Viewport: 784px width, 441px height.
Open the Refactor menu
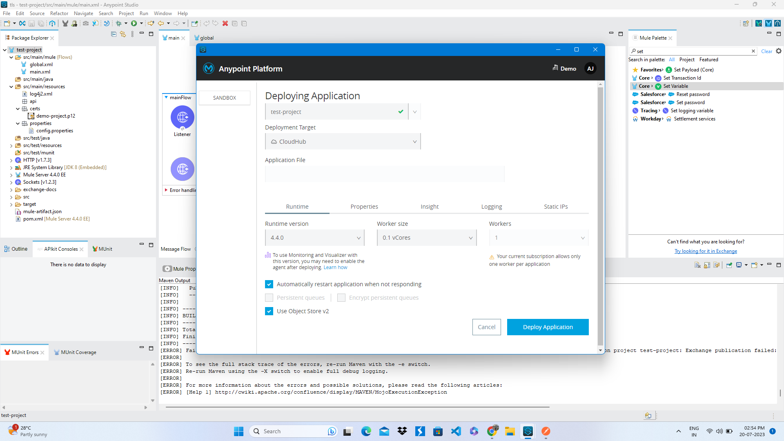pos(59,13)
